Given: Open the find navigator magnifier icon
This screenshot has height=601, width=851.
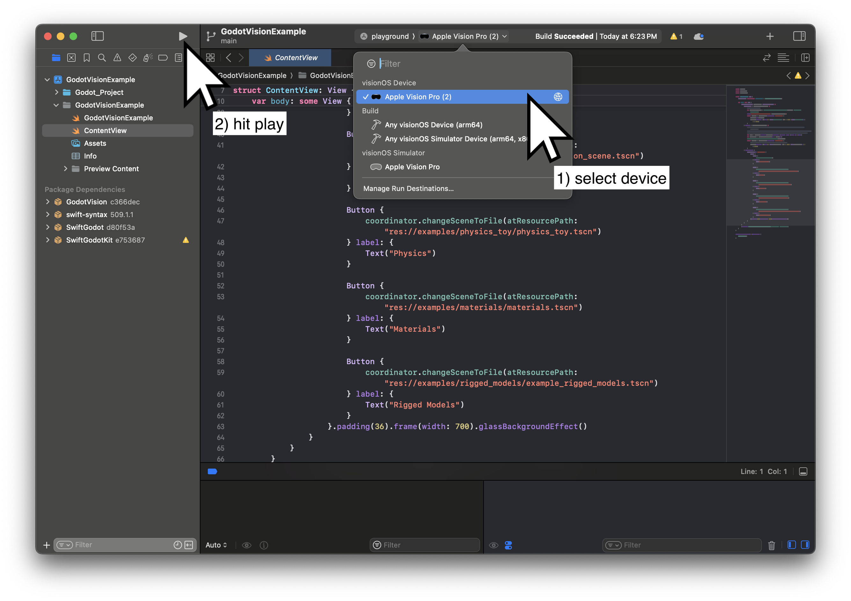Looking at the screenshot, I should 102,58.
